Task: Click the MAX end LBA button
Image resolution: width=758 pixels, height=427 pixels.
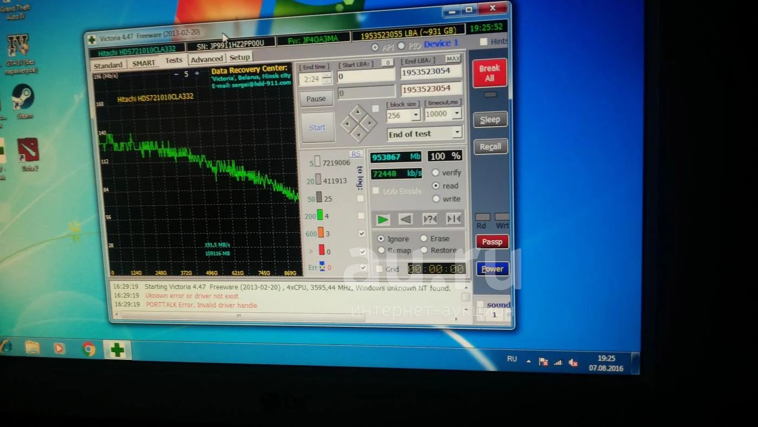Action: coord(453,59)
